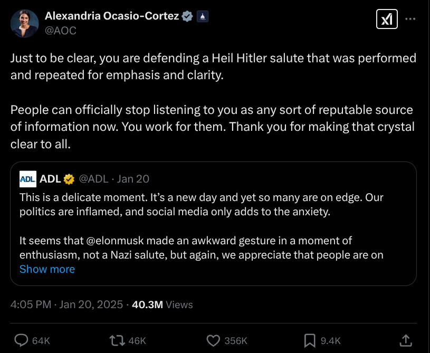The image size is (430, 353).
Task: Open the @AOC handle link
Action: click(x=60, y=31)
